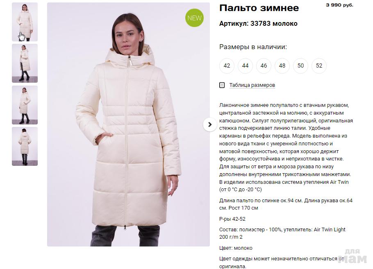
Task: Show the second side-view thumbnail
Action: click(25, 63)
